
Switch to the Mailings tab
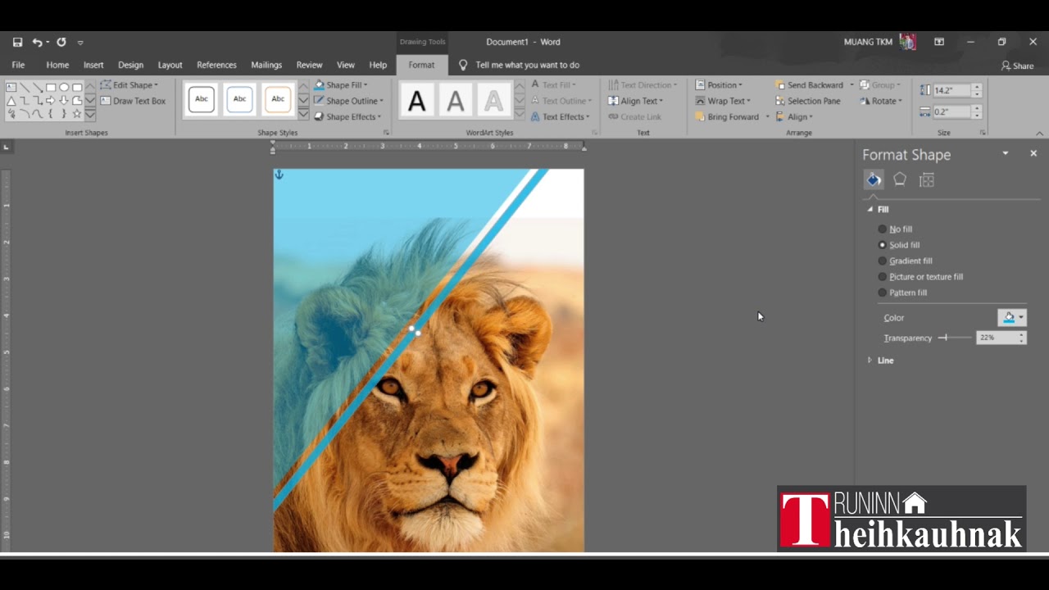click(x=266, y=65)
